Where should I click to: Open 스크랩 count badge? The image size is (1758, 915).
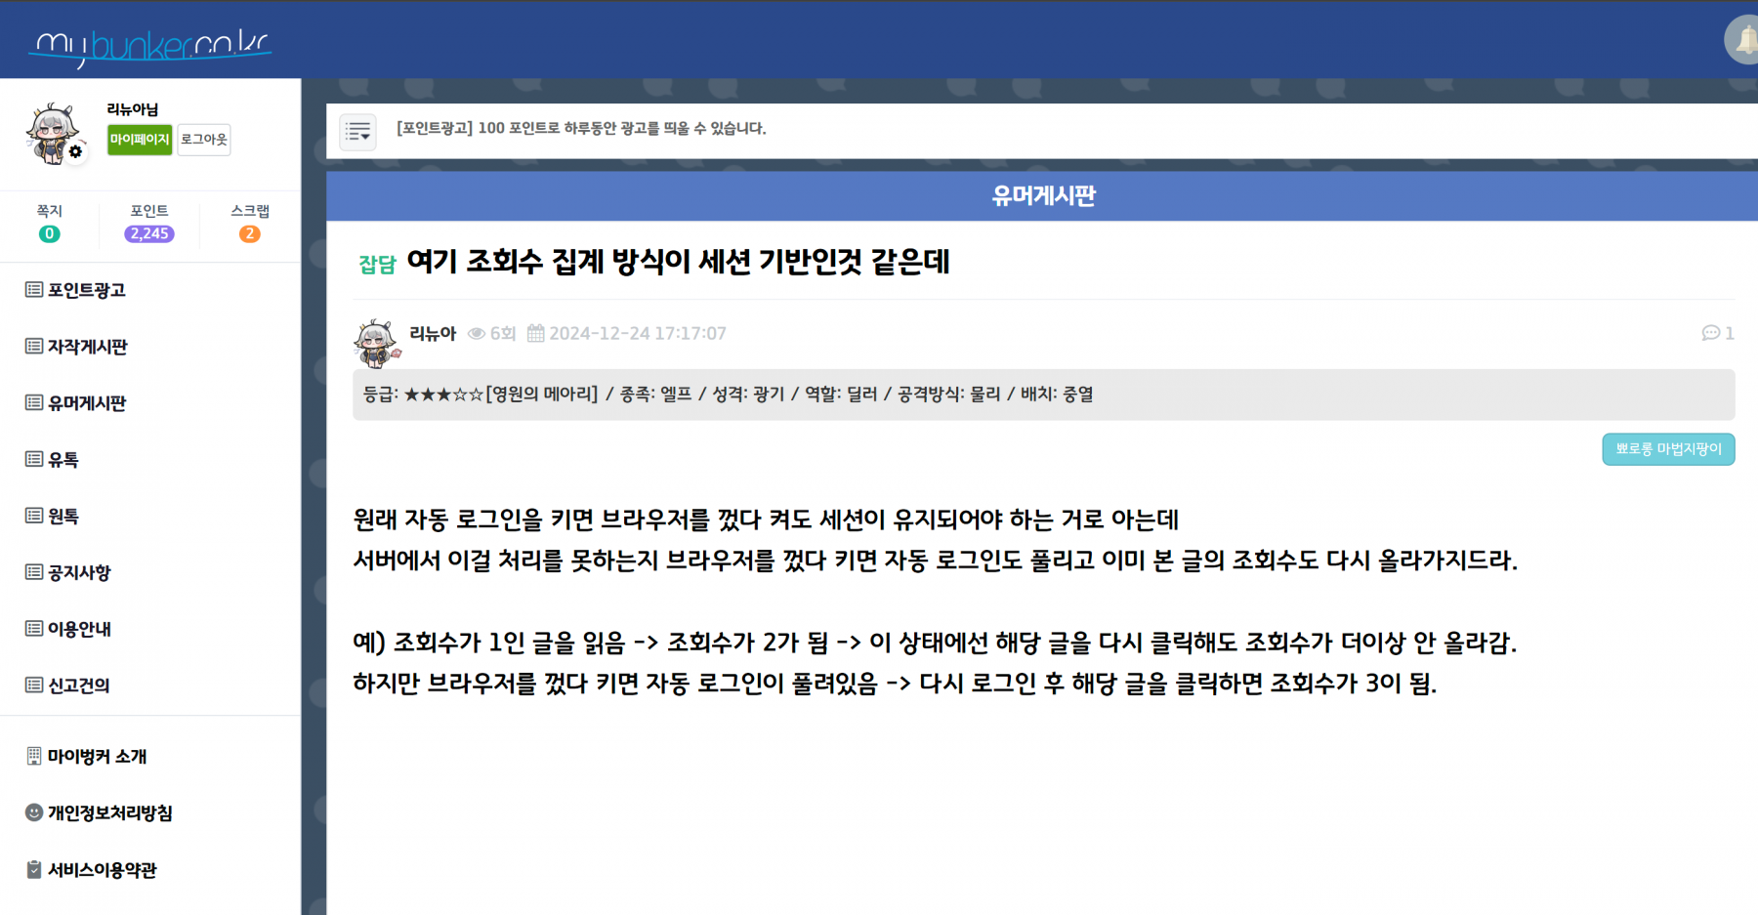pos(249,233)
